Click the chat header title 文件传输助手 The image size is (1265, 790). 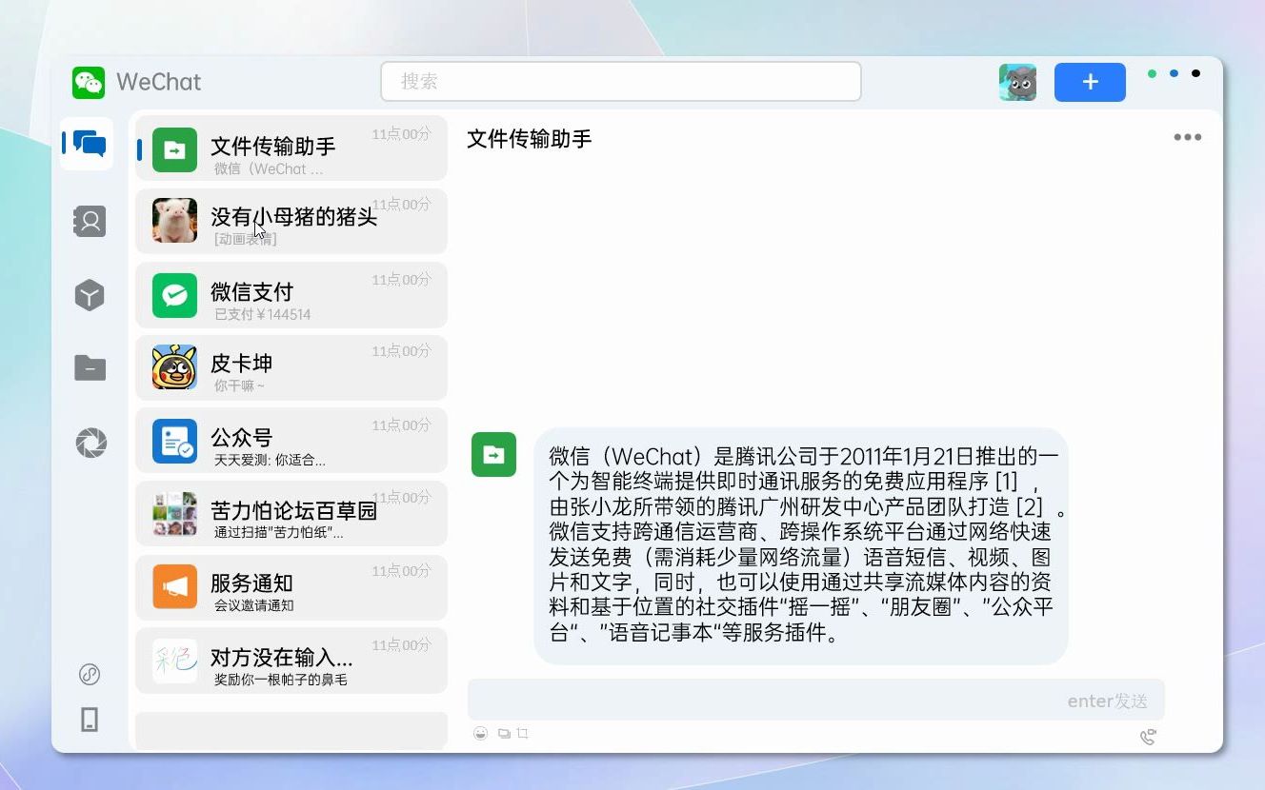tap(530, 139)
